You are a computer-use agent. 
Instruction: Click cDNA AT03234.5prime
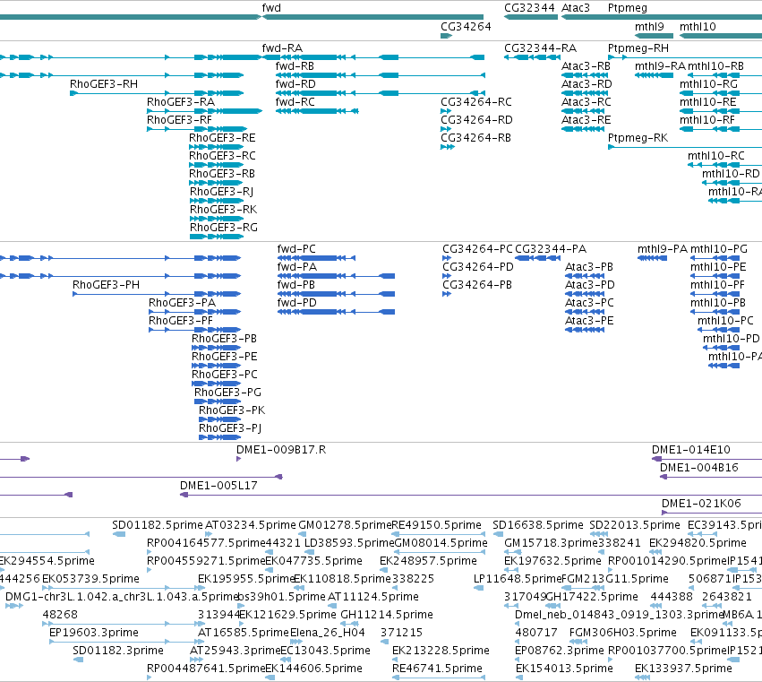pos(209,535)
